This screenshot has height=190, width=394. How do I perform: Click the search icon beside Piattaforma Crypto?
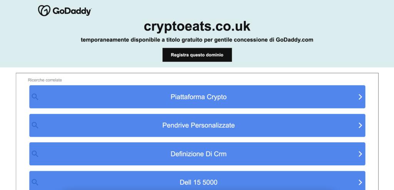tap(35, 97)
